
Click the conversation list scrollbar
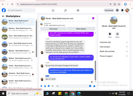click(36, 39)
